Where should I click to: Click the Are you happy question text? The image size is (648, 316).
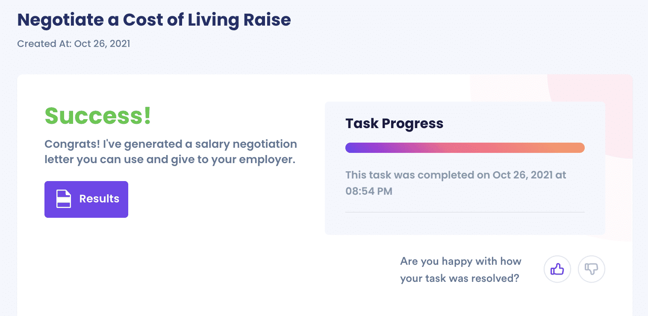pos(460,269)
